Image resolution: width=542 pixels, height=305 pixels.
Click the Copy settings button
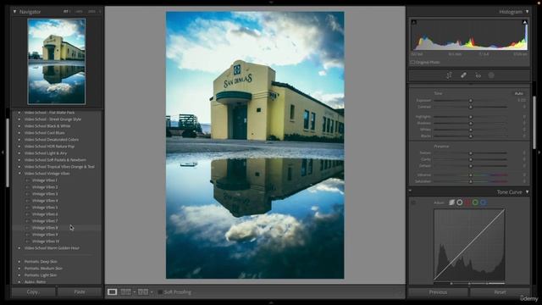tap(33, 291)
